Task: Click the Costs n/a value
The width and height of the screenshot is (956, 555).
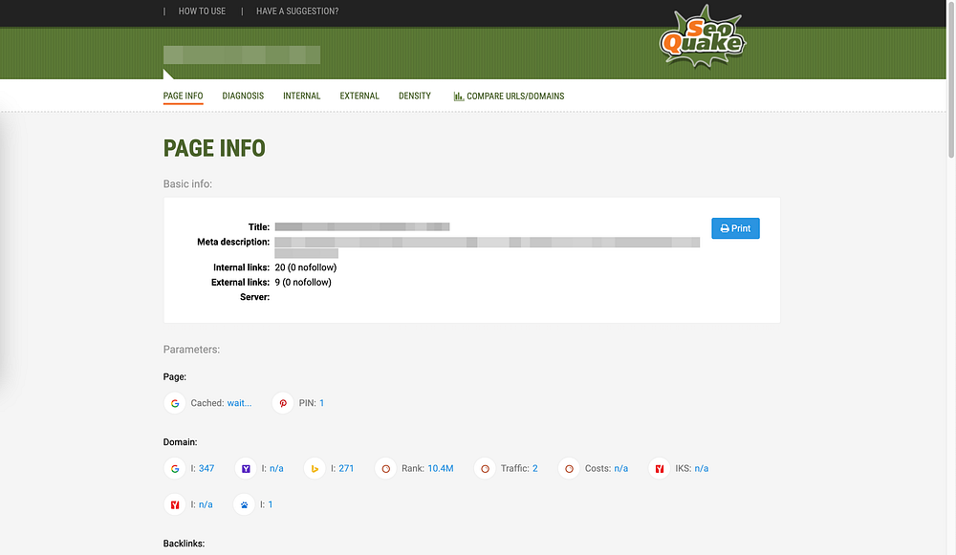Action: pos(620,468)
